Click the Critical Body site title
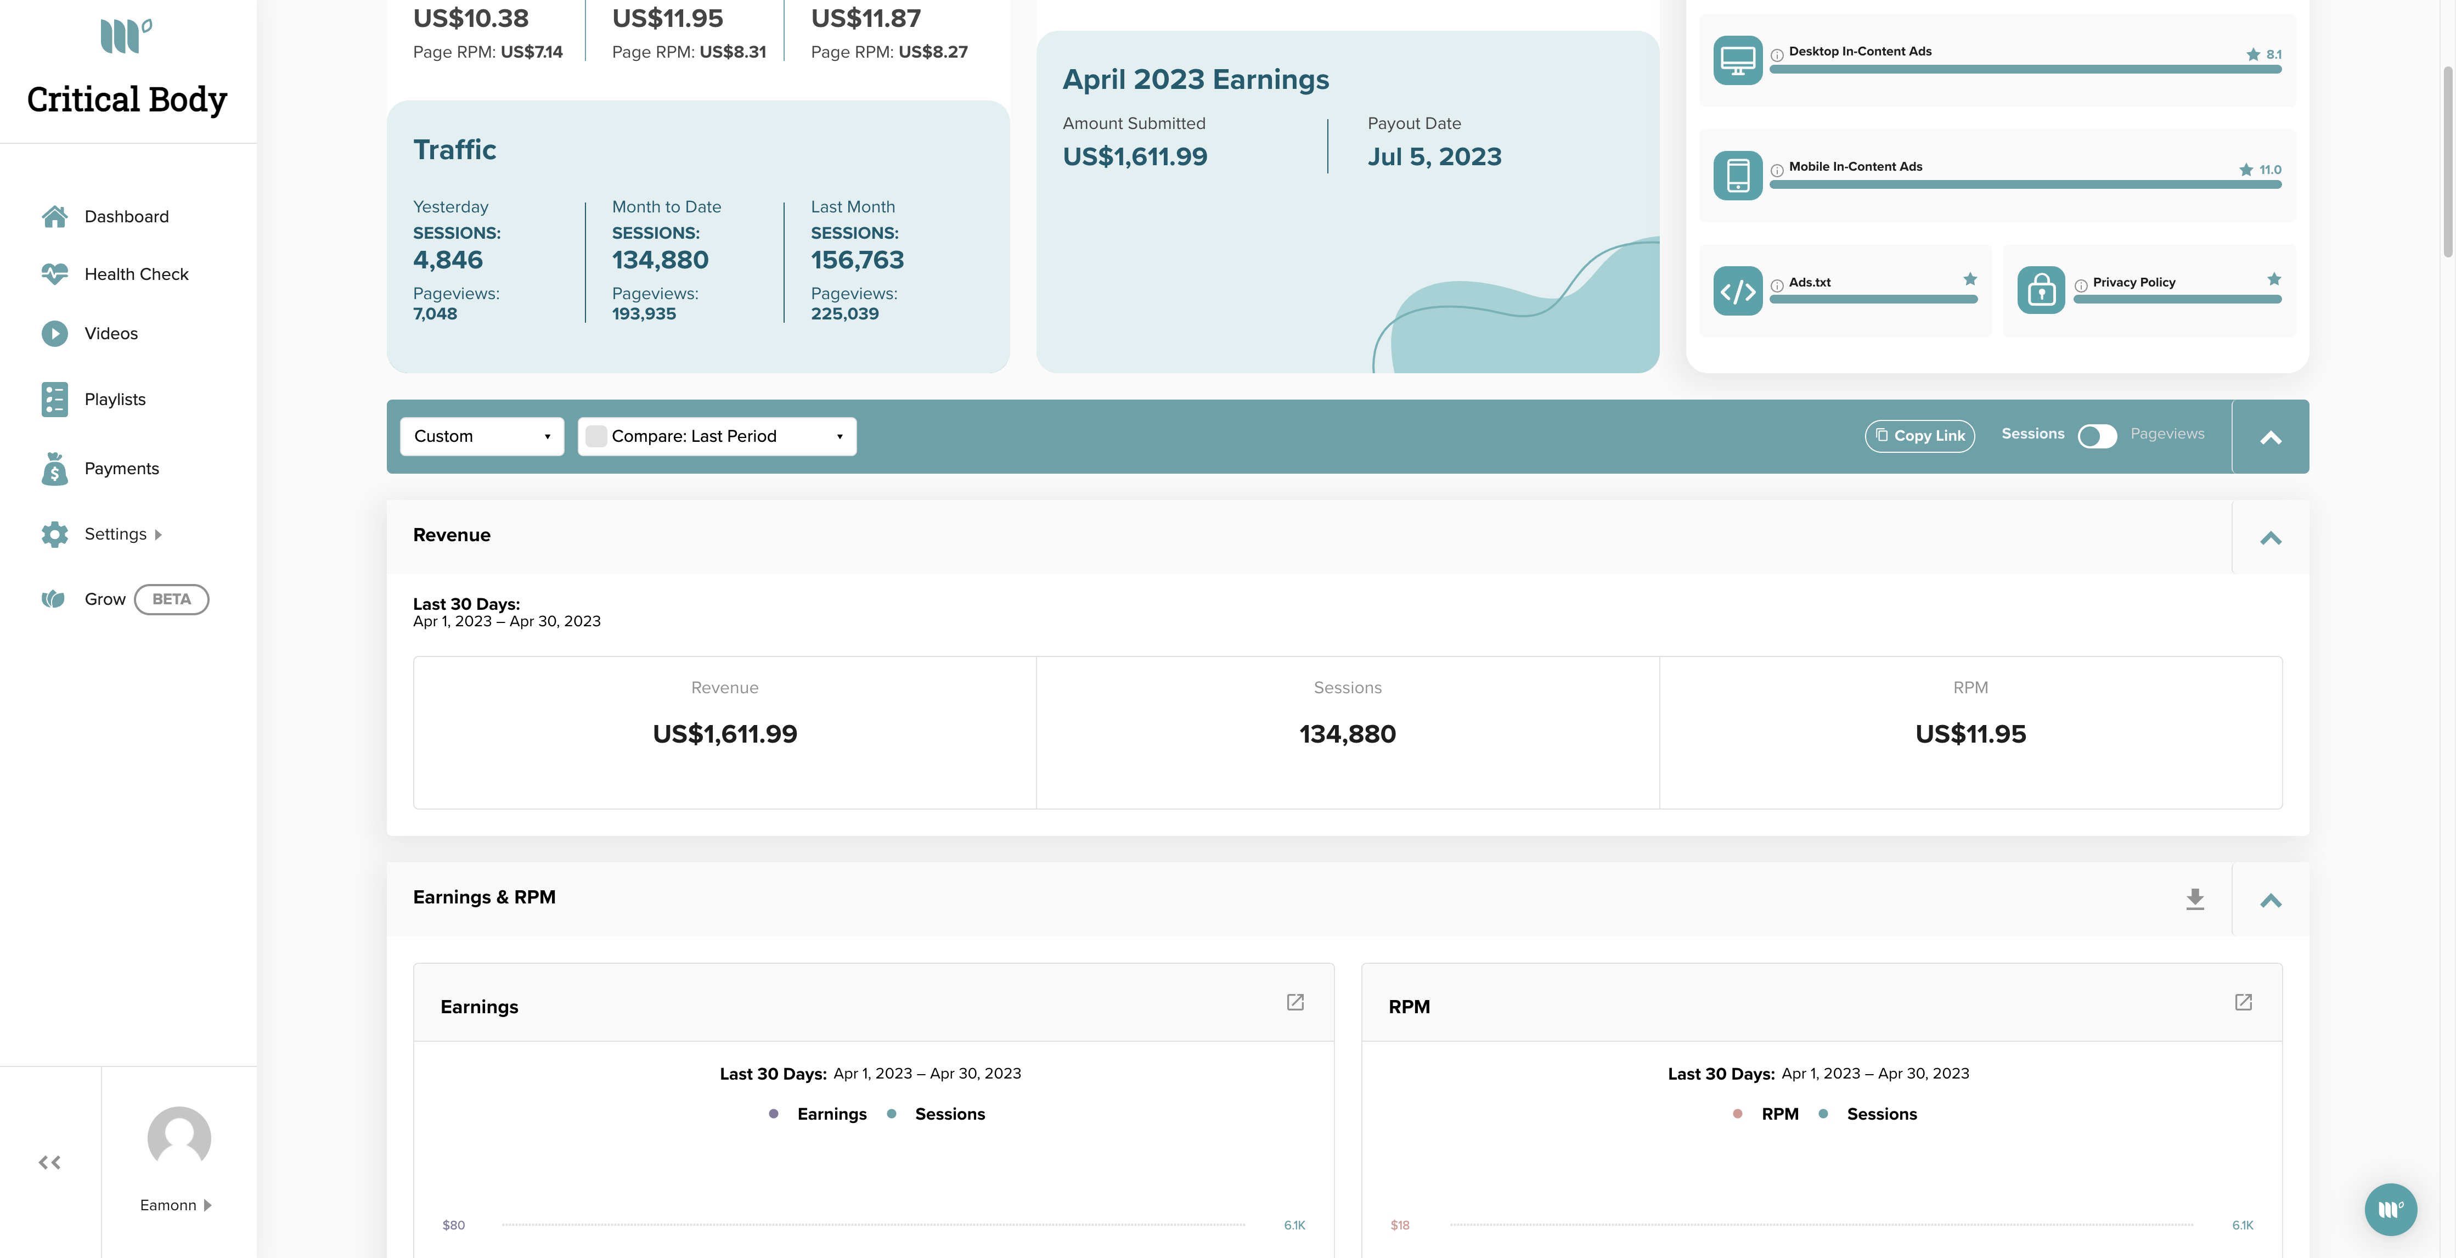2456x1258 pixels. click(x=127, y=99)
